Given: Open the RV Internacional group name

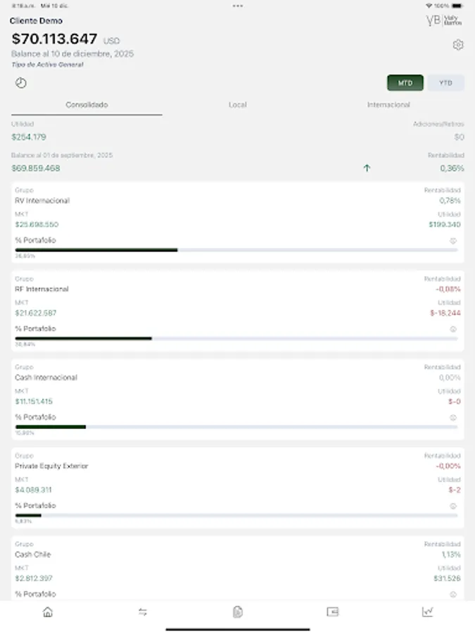Looking at the screenshot, I should coord(42,201).
